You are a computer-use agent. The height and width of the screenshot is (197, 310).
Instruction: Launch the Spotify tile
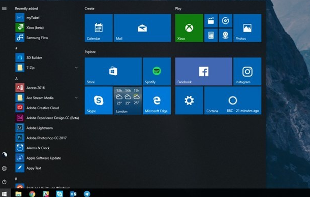coord(157,71)
